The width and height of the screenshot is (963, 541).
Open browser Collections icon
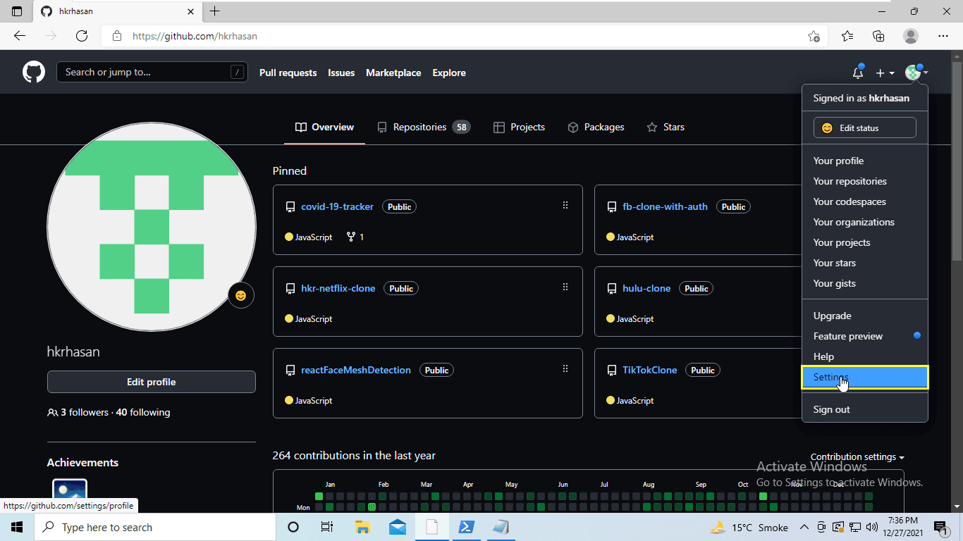tap(878, 36)
